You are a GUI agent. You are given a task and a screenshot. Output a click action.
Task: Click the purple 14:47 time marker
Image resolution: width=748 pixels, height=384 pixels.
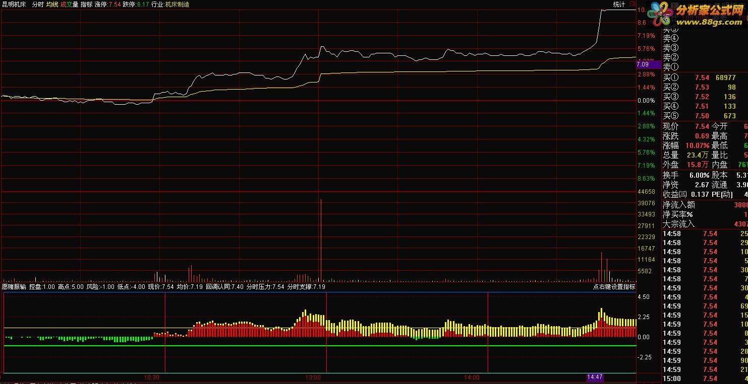595,377
